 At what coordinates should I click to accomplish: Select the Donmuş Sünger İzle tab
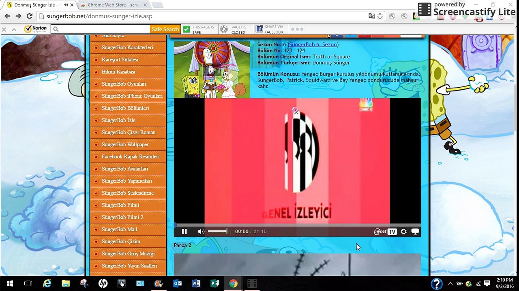click(37, 5)
